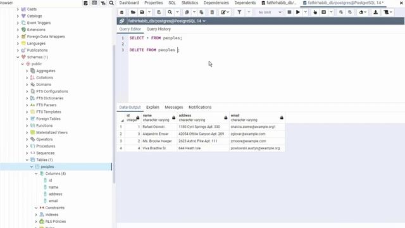
Task: Switch to the Properties tab
Action: pyautogui.click(x=153, y=3)
